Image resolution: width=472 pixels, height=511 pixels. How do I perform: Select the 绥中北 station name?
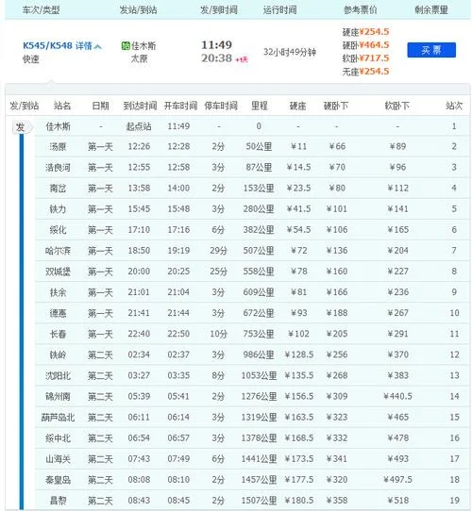[x=58, y=438]
